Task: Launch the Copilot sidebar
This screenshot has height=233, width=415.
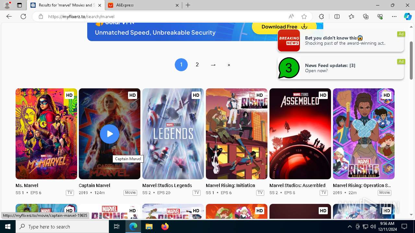Action: pyautogui.click(x=408, y=17)
